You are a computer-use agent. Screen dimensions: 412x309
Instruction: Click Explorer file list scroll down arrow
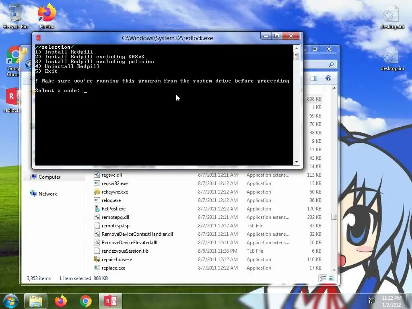coord(334,270)
